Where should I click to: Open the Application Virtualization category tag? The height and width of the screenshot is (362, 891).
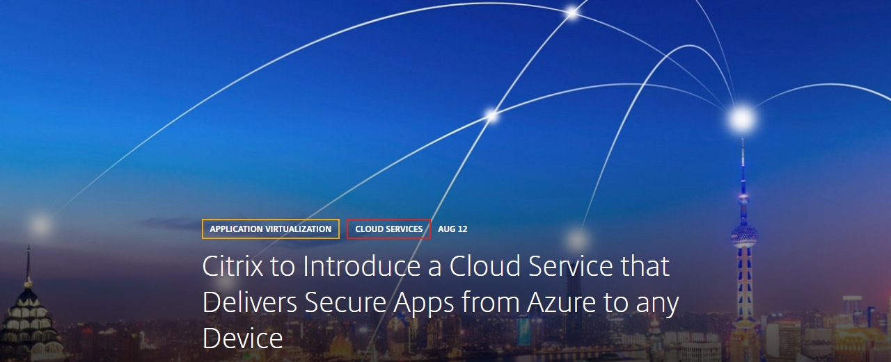click(271, 229)
